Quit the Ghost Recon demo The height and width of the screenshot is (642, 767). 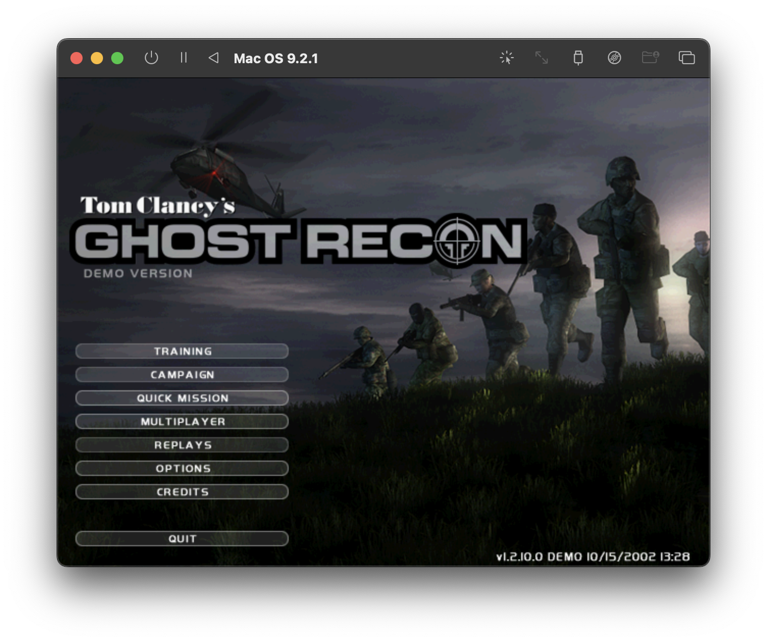point(182,539)
